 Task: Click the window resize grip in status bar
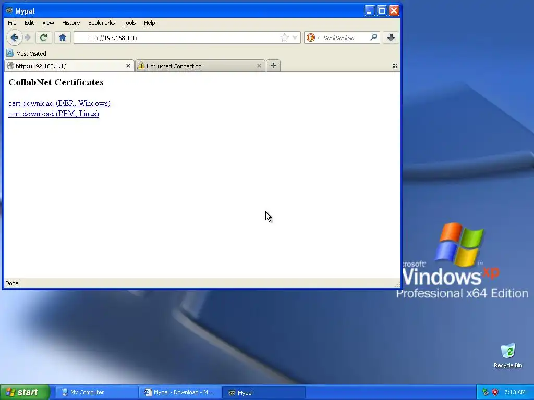pyautogui.click(x=397, y=285)
